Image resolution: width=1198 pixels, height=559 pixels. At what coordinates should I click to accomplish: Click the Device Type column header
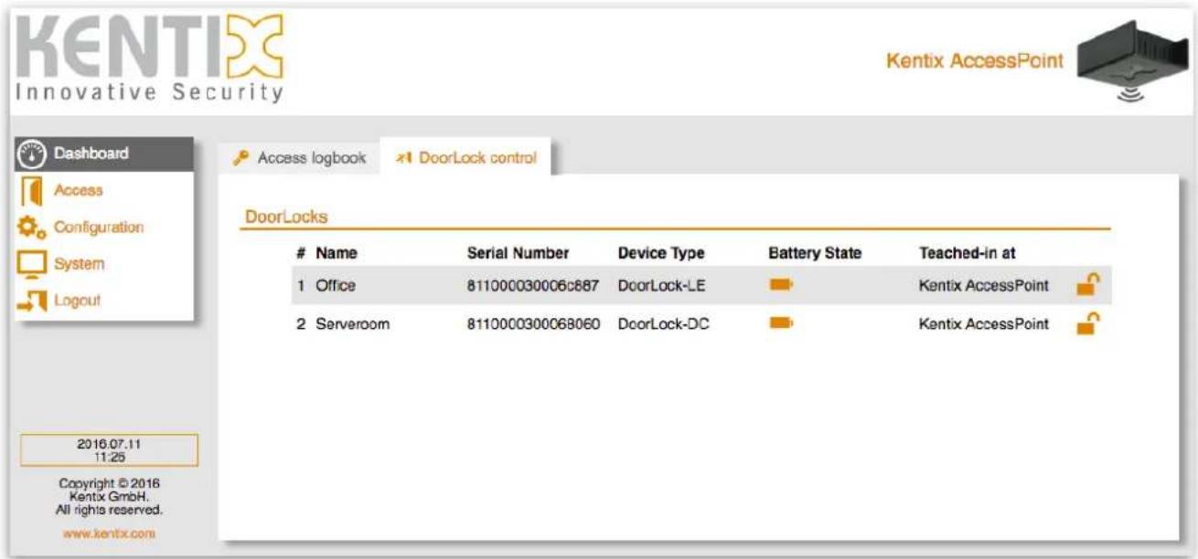point(661,253)
